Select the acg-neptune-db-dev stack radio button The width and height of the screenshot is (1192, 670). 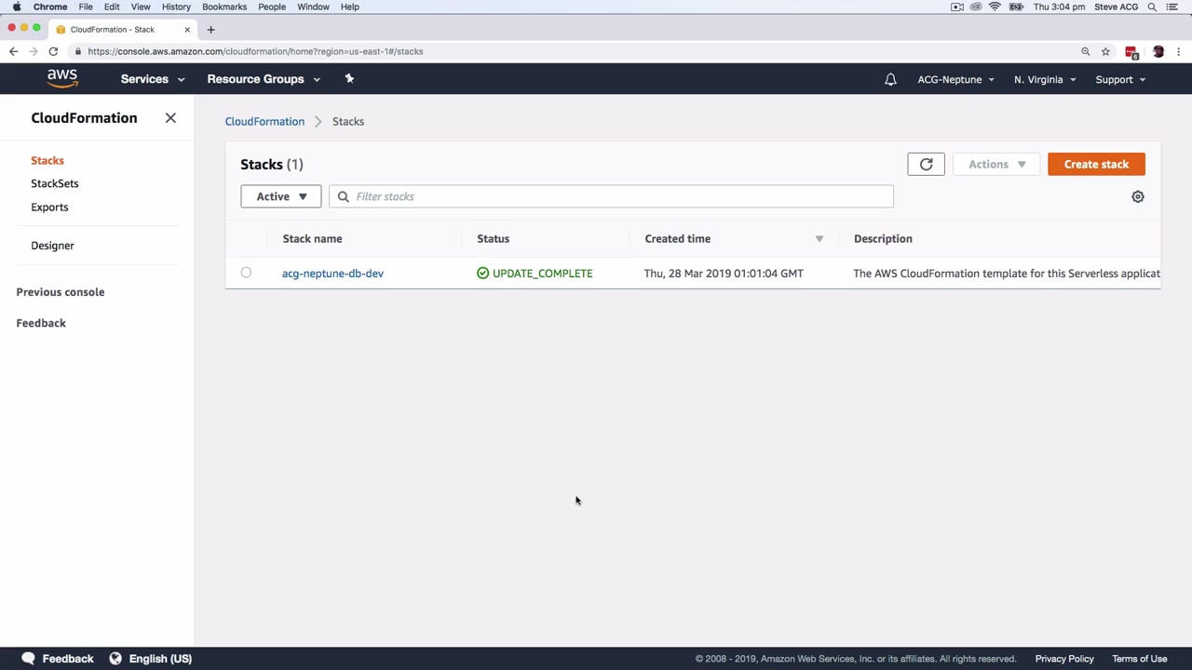(x=246, y=273)
